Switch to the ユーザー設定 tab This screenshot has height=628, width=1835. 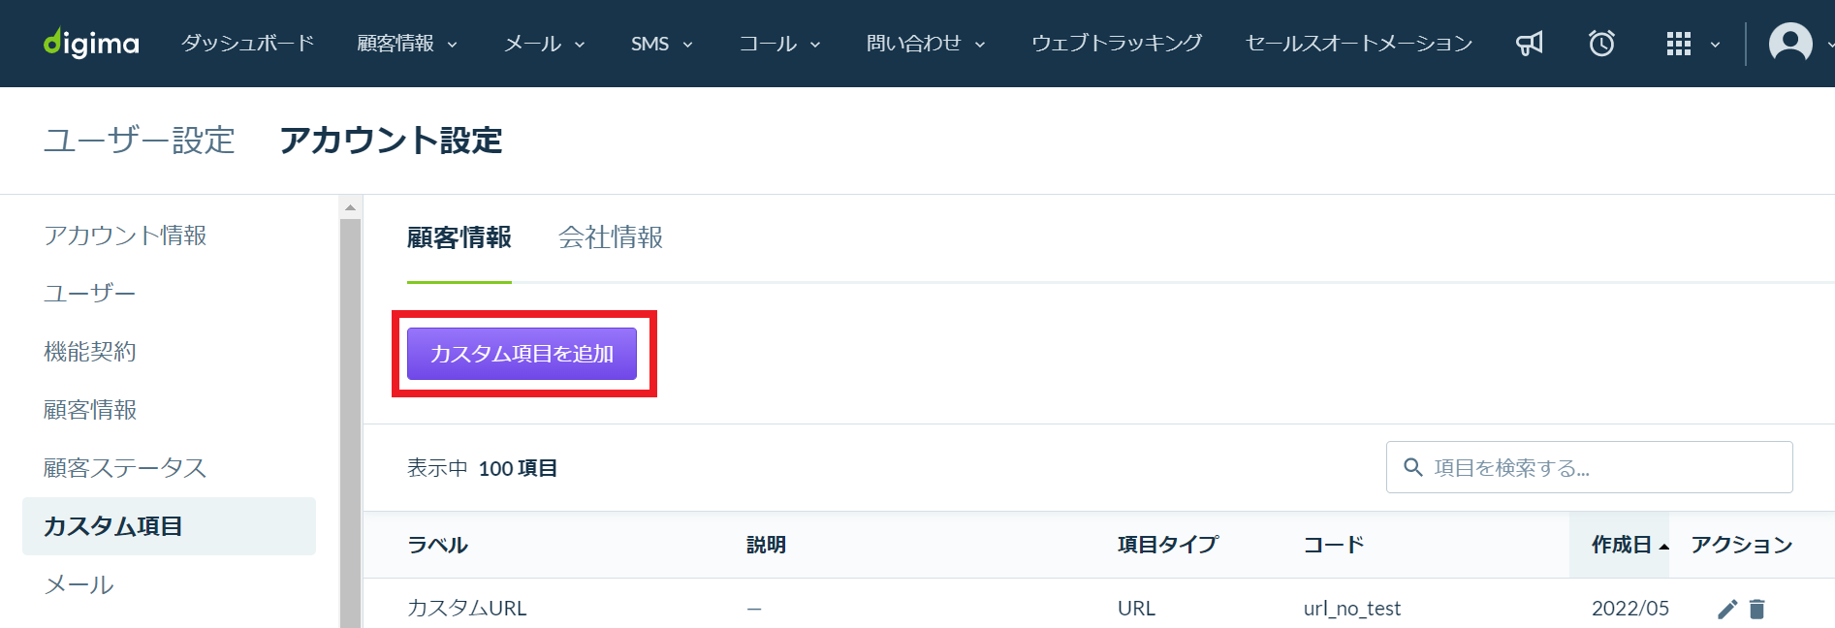click(x=140, y=141)
